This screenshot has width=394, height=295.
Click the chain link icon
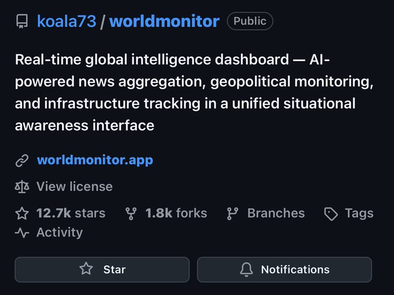pyautogui.click(x=22, y=161)
